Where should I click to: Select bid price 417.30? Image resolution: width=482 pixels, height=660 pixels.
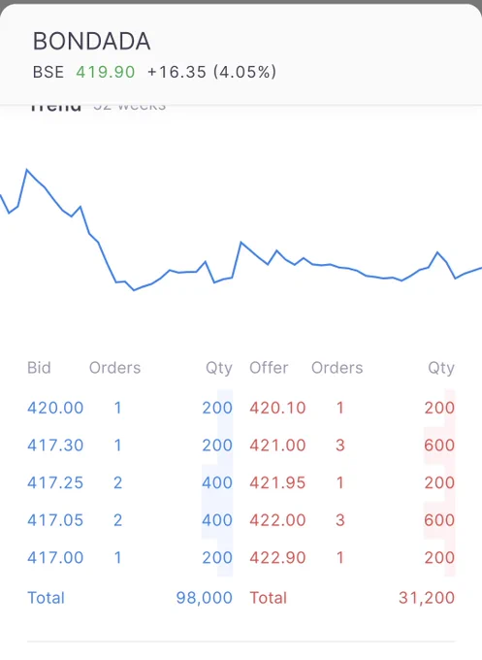point(55,445)
